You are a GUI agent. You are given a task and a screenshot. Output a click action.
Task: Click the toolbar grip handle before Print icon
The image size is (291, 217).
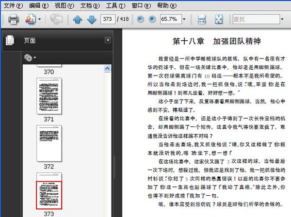pos(3,19)
